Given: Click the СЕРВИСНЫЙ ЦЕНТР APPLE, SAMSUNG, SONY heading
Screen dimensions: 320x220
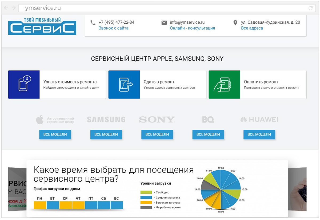Looking at the screenshot, I should tap(157, 59).
